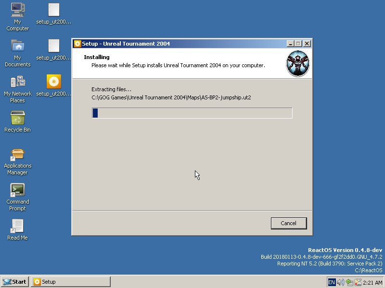This screenshot has height=288, width=385.
Task: Click the Unreal Tournament round logo image
Action: [x=297, y=63]
